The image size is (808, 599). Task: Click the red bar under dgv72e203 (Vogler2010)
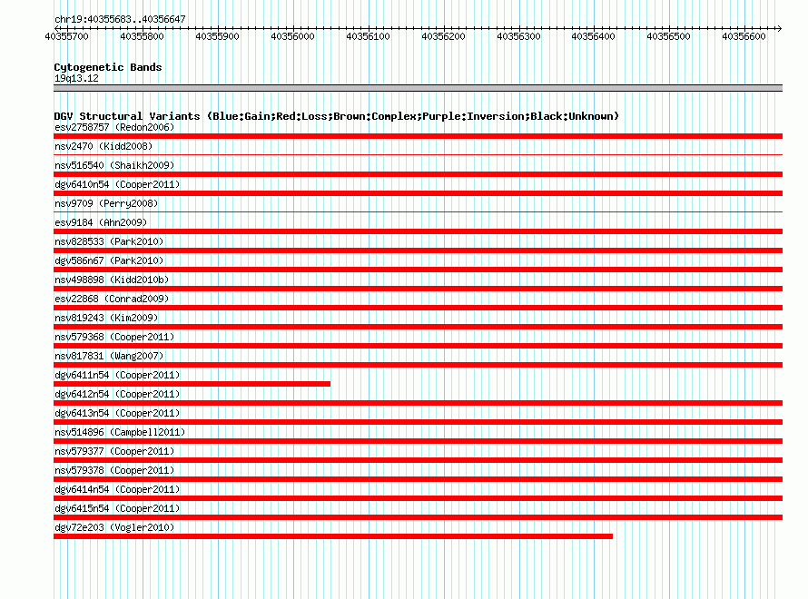click(333, 536)
